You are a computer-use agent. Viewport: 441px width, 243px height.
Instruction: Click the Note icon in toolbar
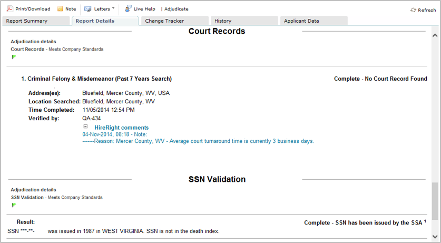(60, 9)
